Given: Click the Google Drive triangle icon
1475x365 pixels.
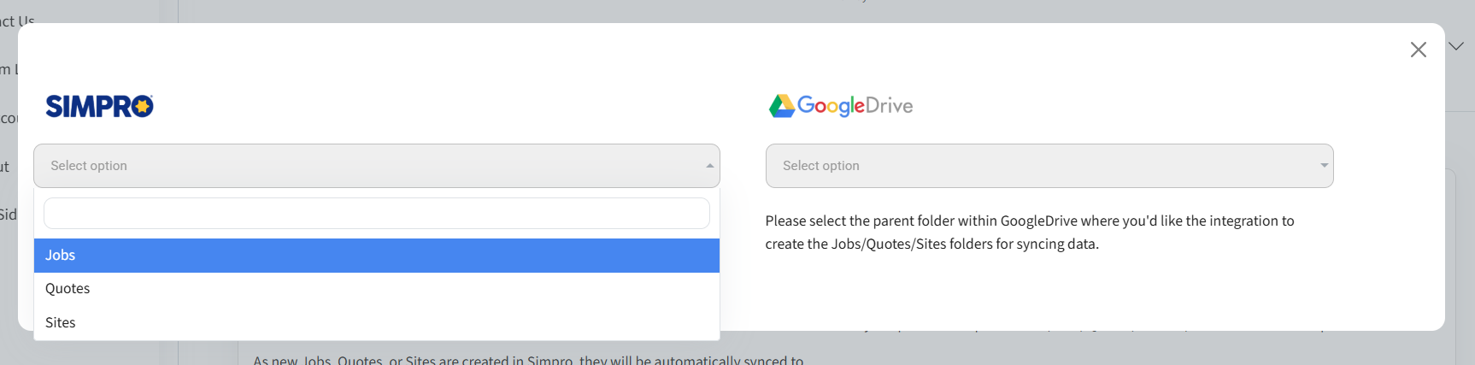Looking at the screenshot, I should click(x=781, y=106).
